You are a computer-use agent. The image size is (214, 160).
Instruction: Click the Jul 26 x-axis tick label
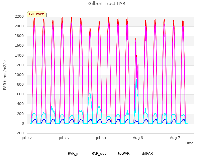click(x=64, y=138)
